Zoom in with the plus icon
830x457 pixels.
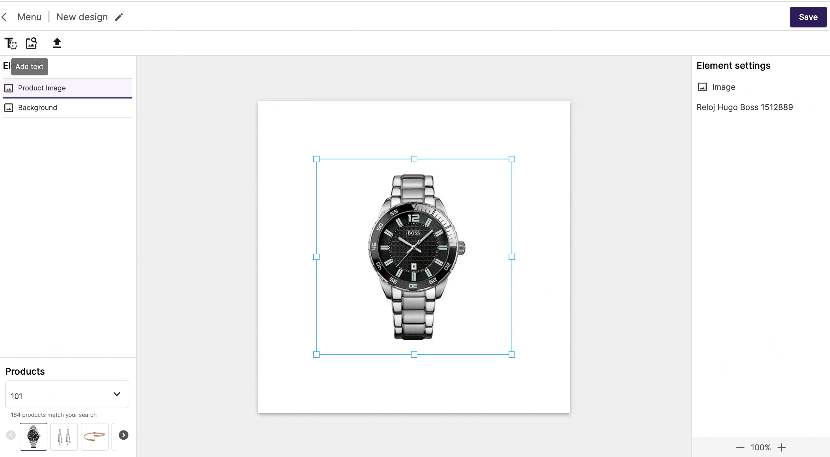[x=782, y=447]
